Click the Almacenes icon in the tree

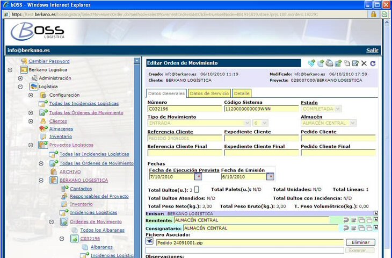pyautogui.click(x=43, y=128)
